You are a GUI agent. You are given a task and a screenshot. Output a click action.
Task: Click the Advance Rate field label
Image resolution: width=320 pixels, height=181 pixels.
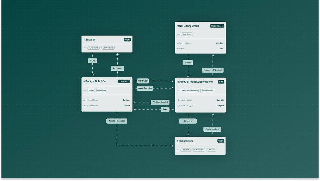pyautogui.click(x=184, y=43)
